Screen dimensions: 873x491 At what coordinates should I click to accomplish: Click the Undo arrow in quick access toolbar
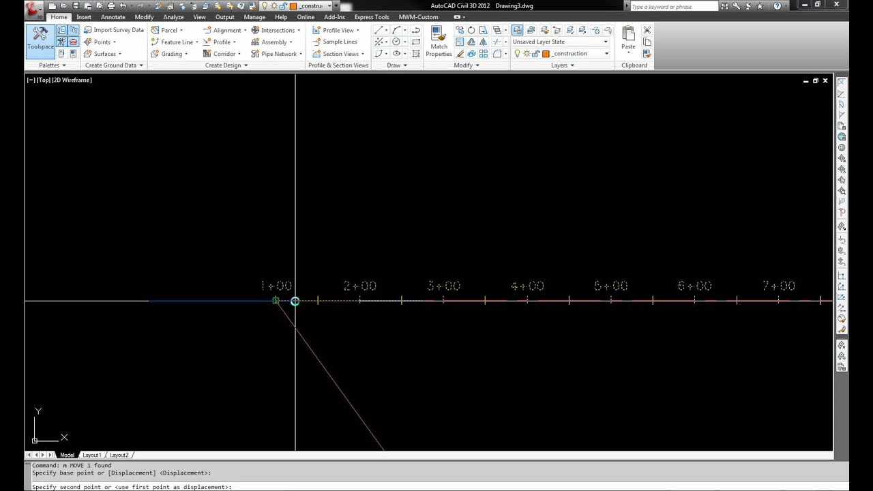pyautogui.click(x=123, y=5)
